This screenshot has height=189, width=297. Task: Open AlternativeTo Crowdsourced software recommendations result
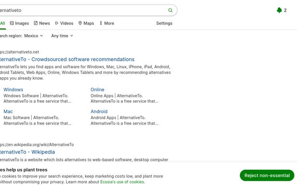pyautogui.click(x=67, y=59)
